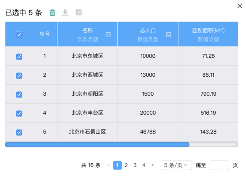Select the cell 北京市东城区

tap(87, 56)
